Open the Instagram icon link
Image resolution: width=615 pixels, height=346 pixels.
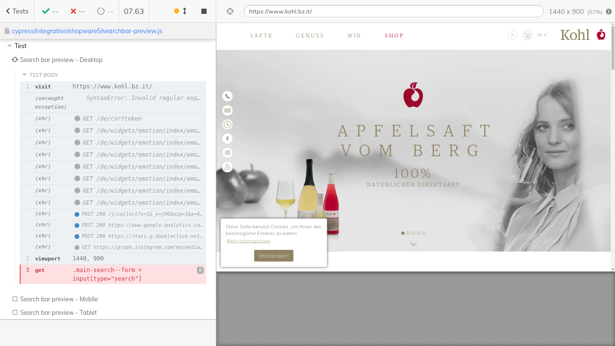227,153
